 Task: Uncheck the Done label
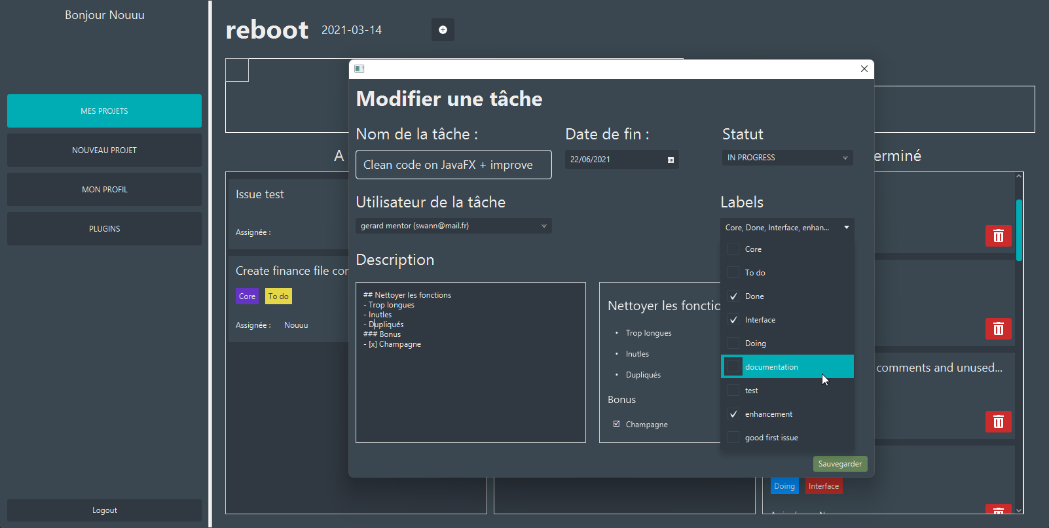[733, 296]
